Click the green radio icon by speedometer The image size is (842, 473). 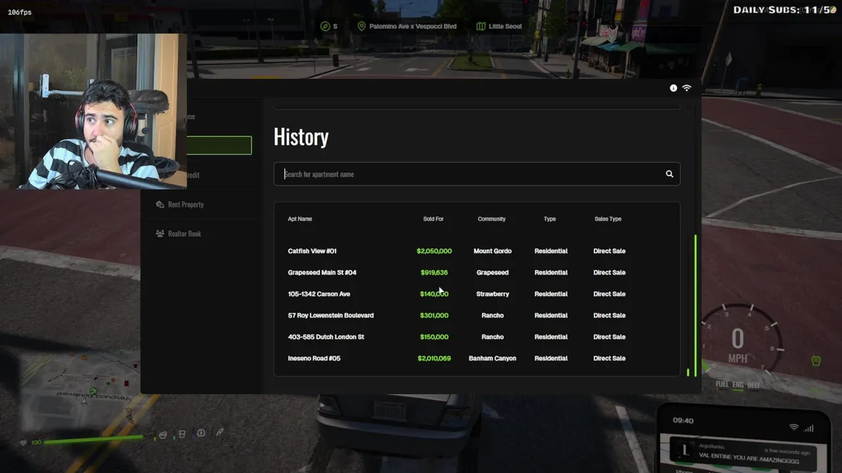coord(816,361)
